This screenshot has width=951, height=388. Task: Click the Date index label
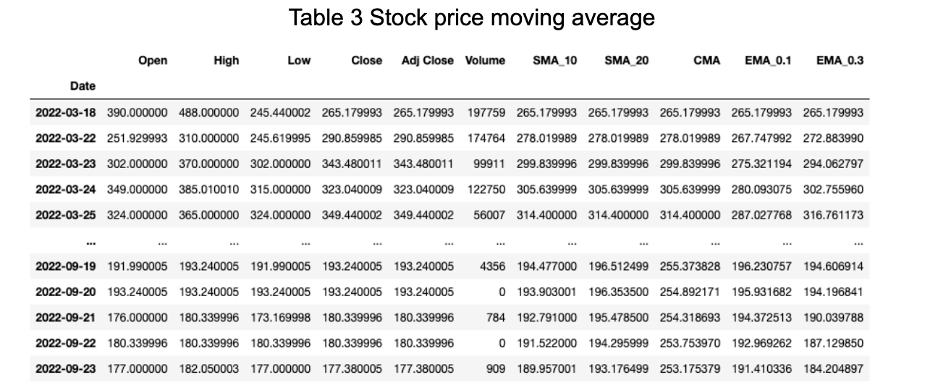click(83, 86)
